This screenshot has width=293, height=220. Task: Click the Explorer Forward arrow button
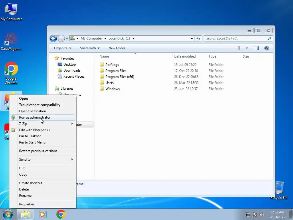click(x=61, y=39)
